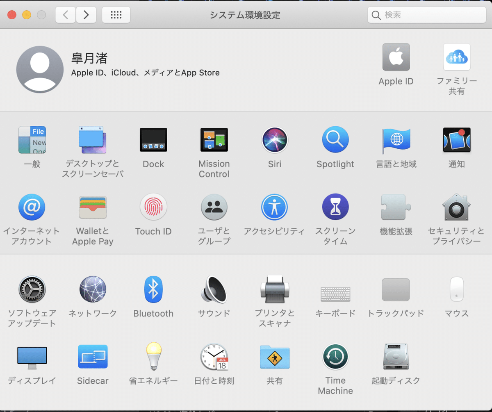
Task: Open トラックパッド preferences
Action: (x=396, y=289)
